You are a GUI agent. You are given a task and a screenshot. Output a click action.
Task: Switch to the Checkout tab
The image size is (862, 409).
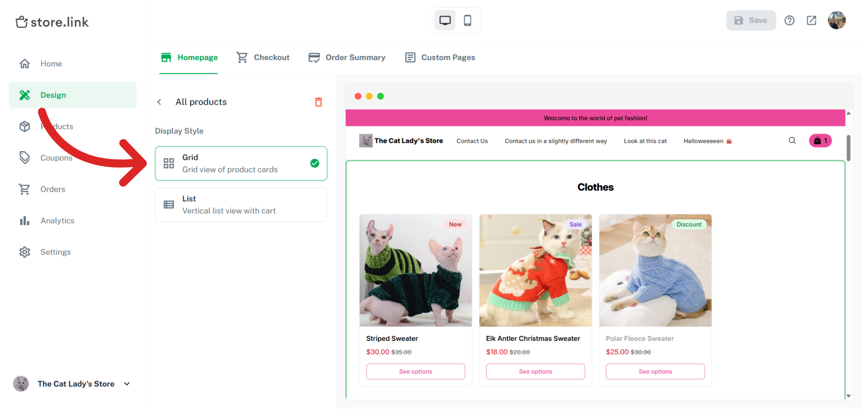[263, 57]
